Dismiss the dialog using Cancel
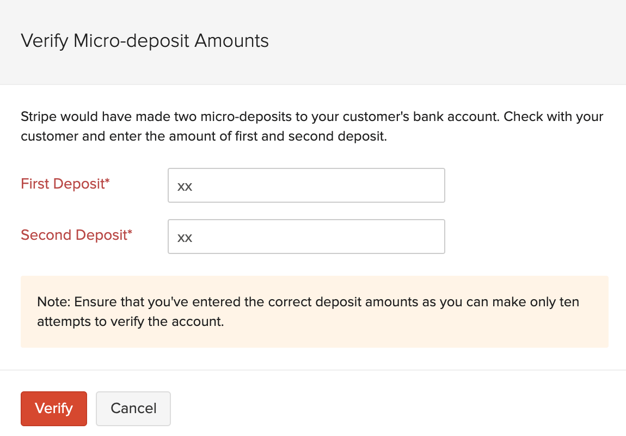The height and width of the screenshot is (436, 626). [133, 409]
